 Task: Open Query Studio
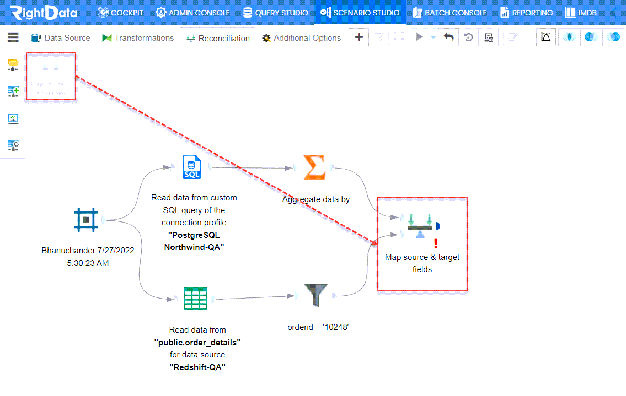point(275,12)
